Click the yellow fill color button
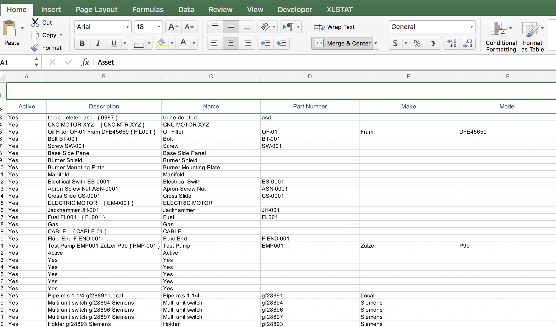This screenshot has height=327, width=556. click(x=161, y=43)
